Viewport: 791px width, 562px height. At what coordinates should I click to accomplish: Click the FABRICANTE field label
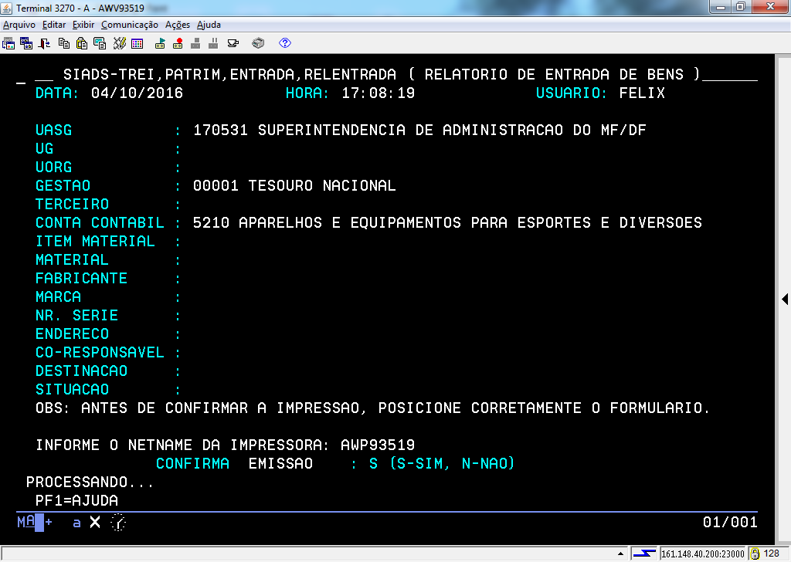pyautogui.click(x=81, y=278)
